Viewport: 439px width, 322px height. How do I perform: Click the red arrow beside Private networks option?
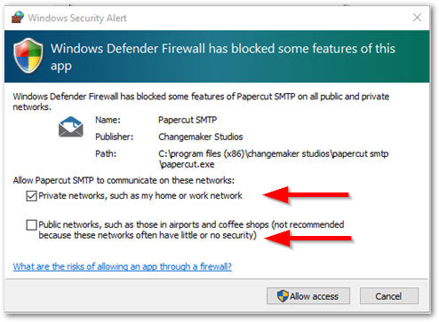pyautogui.click(x=306, y=195)
